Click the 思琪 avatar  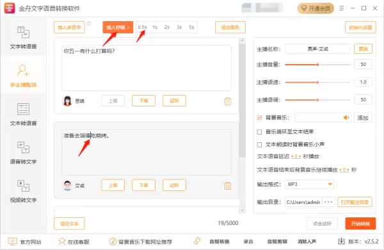pos(67,101)
